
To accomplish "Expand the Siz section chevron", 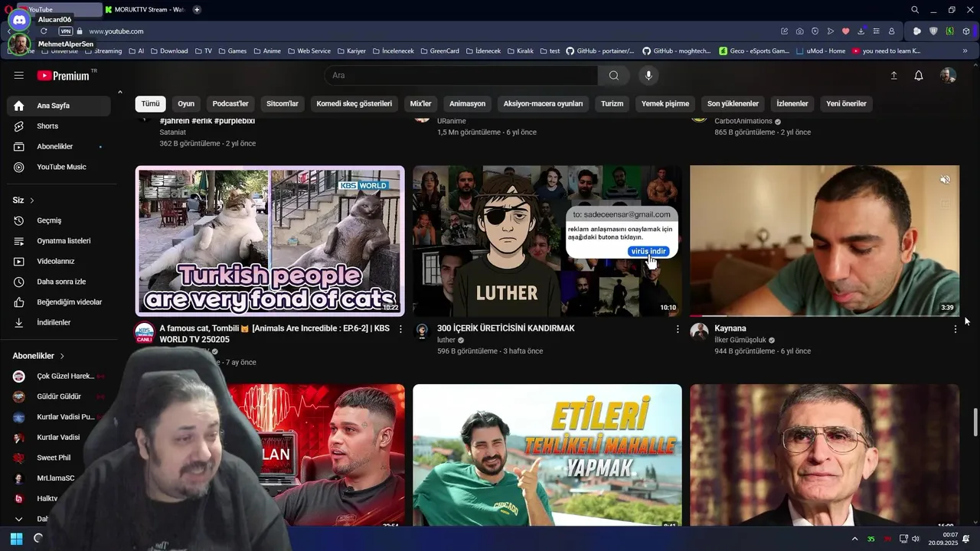I will [x=32, y=201].
